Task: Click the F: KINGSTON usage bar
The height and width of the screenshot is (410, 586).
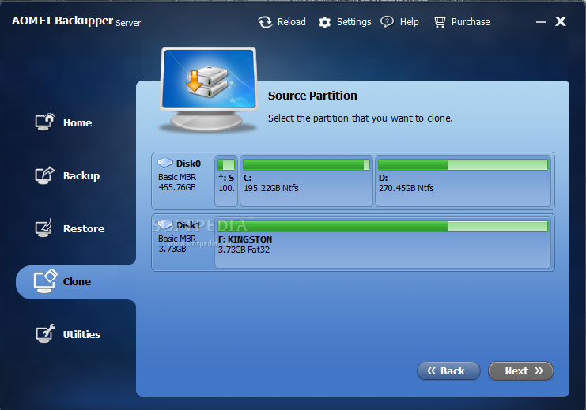Action: coord(383,226)
